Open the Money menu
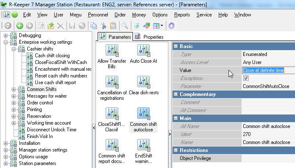Screen dimensions: 295x168 [139, 15]
